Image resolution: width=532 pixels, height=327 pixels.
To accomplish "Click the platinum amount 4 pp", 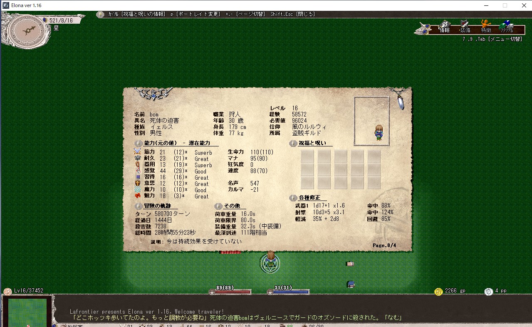I will [500, 291].
